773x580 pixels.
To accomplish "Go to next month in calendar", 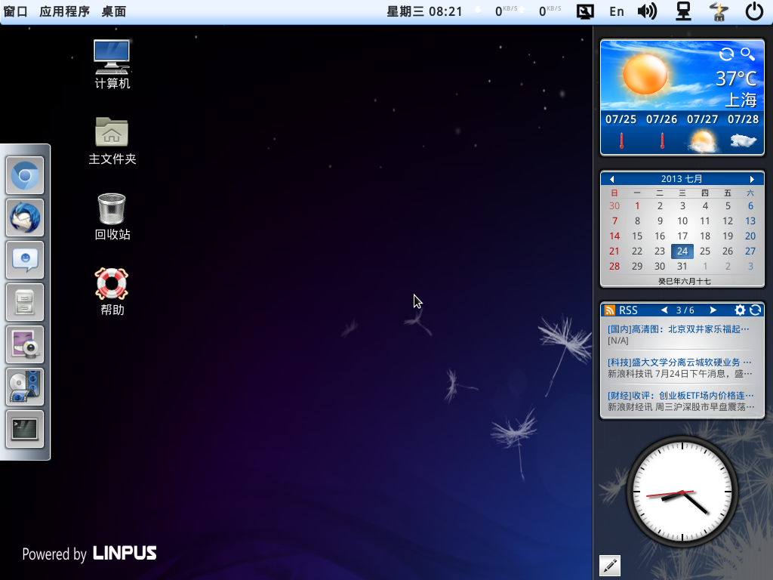I will coord(752,179).
